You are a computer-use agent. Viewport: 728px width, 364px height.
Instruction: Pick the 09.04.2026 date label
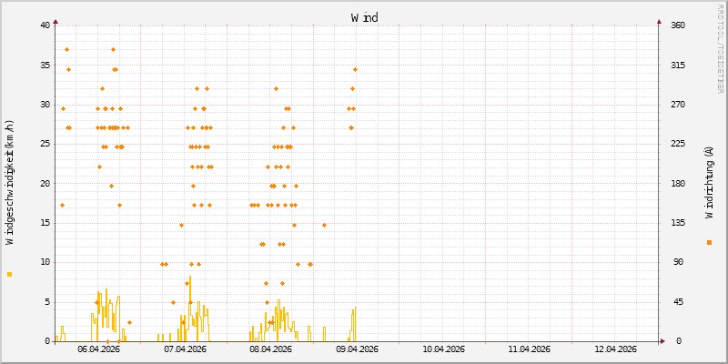[x=357, y=349]
